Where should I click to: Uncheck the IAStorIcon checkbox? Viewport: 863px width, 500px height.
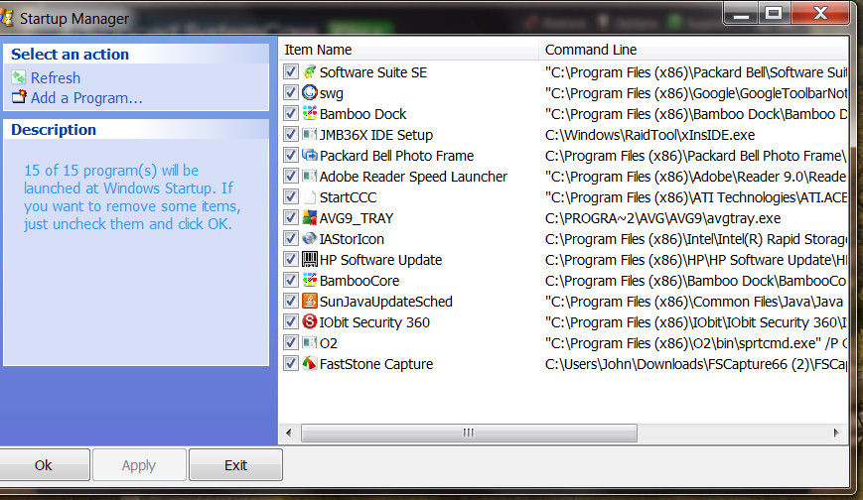(291, 239)
